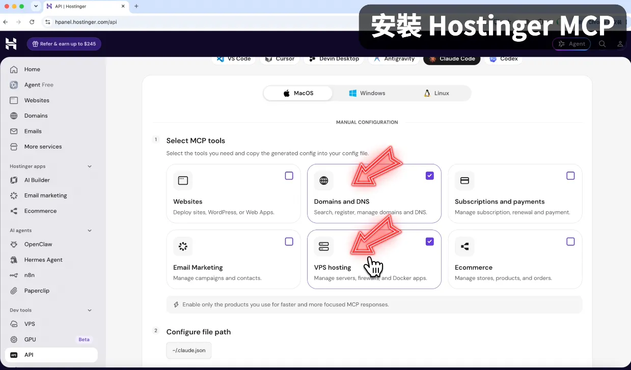Click the browser address bar URL
The width and height of the screenshot is (631, 370).
[x=86, y=22]
